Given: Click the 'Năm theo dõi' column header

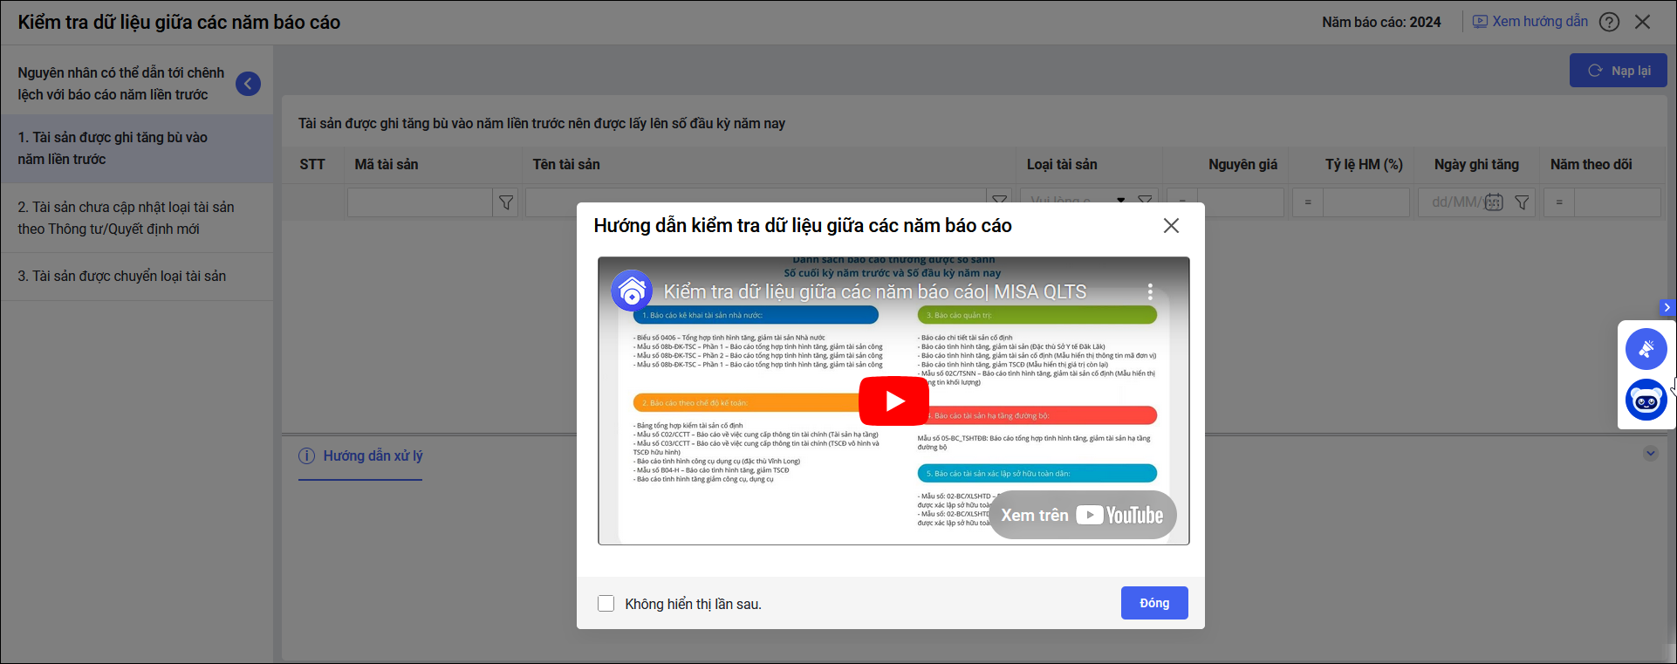Looking at the screenshot, I should coord(1591,165).
